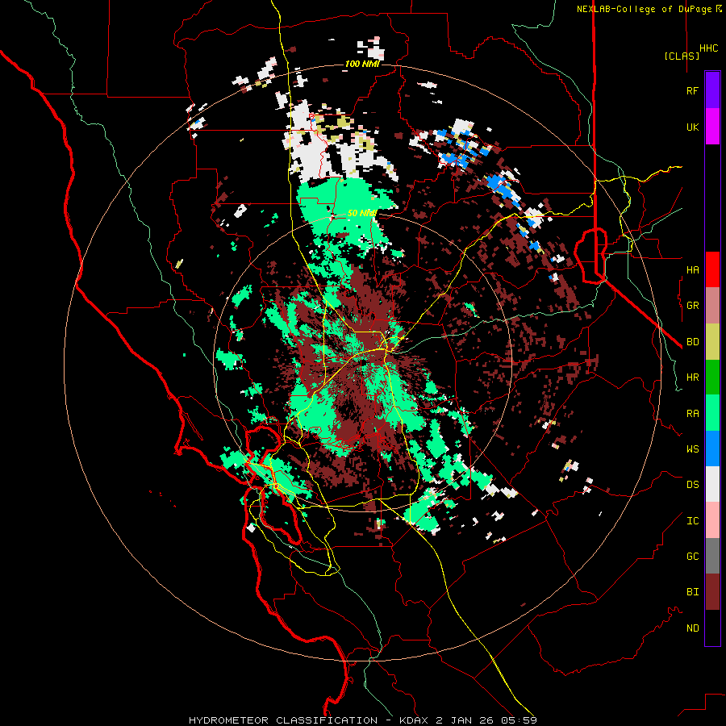The width and height of the screenshot is (726, 726).
Task: Click the ND legend label
Action: pos(692,628)
